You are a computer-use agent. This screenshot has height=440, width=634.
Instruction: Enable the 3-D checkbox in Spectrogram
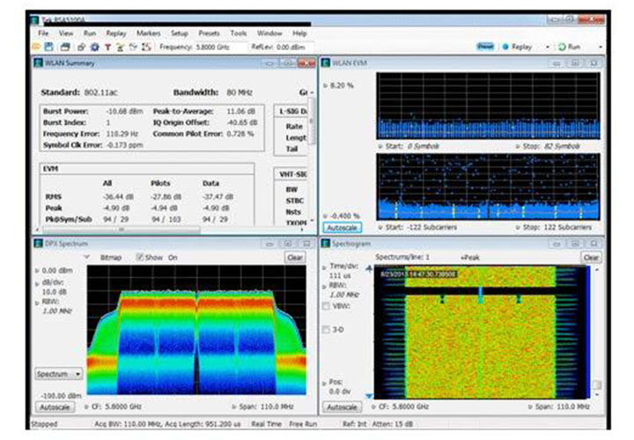[328, 330]
